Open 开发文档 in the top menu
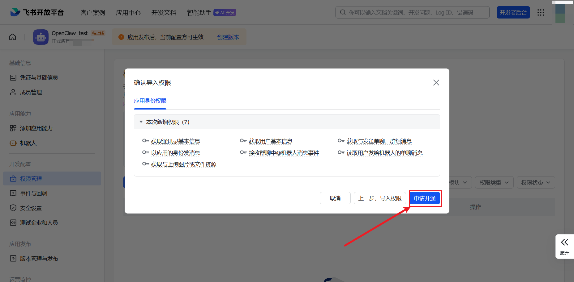574x282 pixels. pyautogui.click(x=164, y=13)
